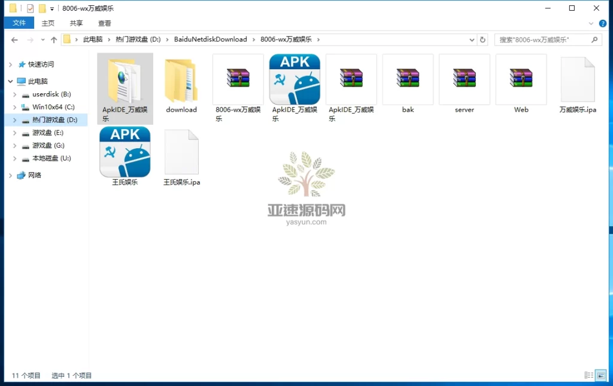Switch to large icons view in status bar
Screen dimensions: 613x386
click(x=600, y=375)
